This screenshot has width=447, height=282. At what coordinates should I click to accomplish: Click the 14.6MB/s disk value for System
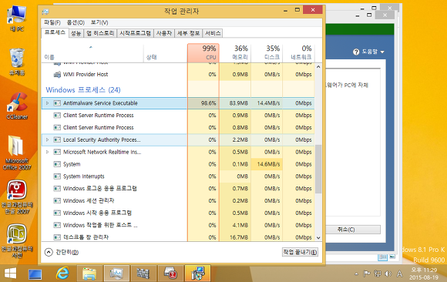tap(267, 164)
